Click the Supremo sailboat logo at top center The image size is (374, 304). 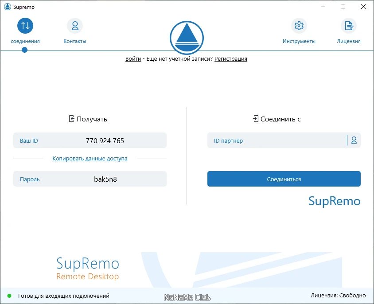click(x=187, y=38)
